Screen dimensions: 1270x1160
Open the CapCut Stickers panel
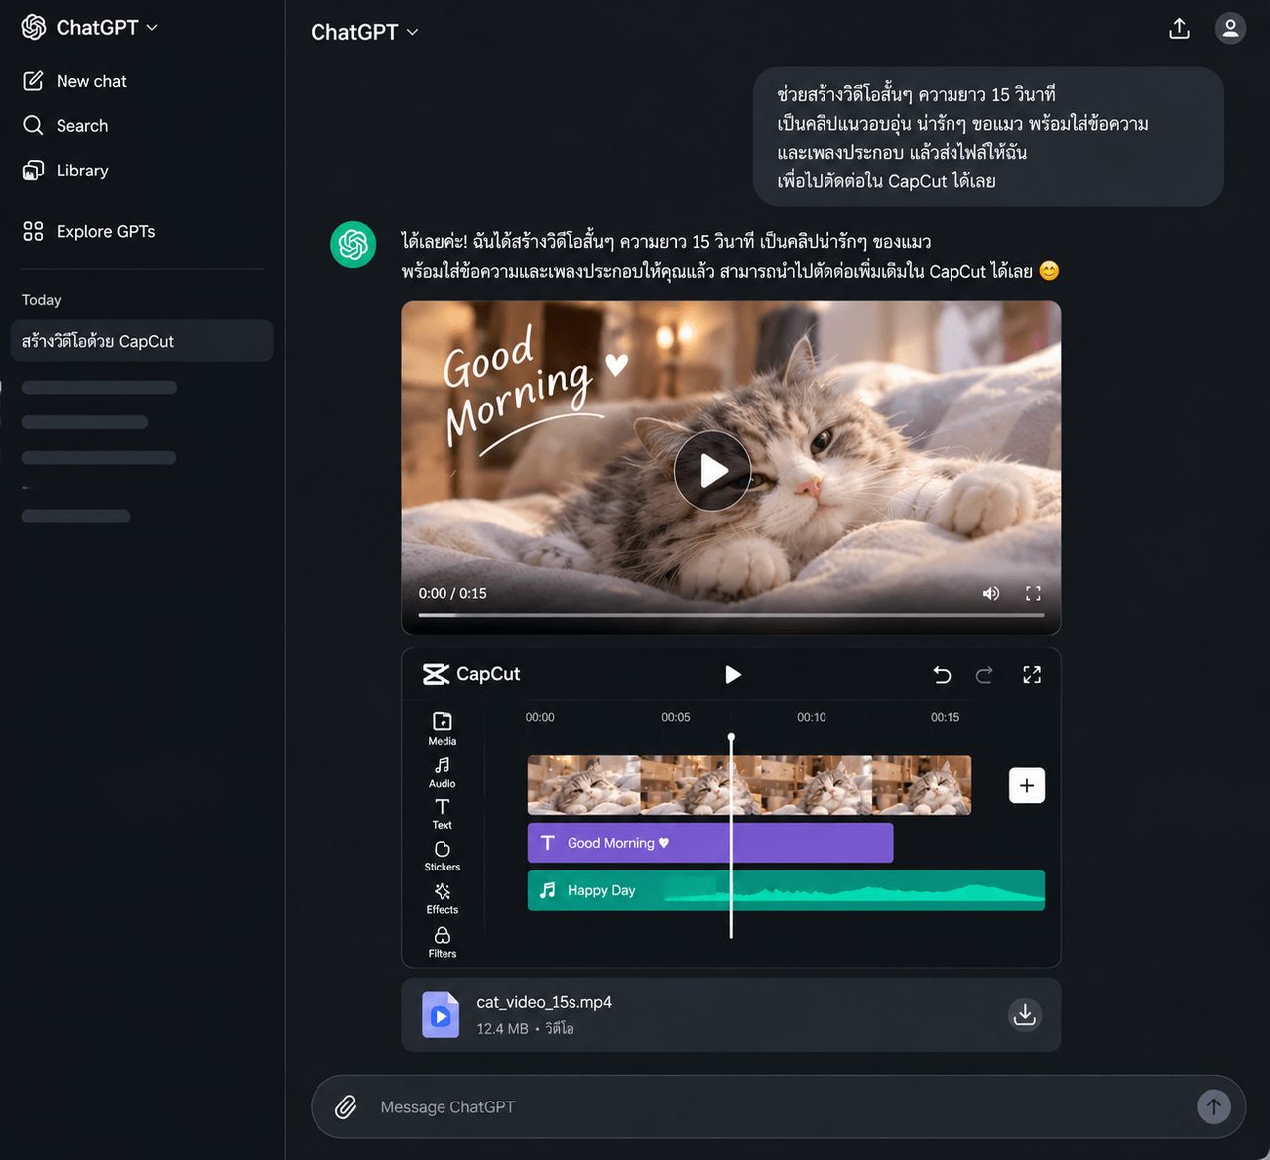[442, 857]
